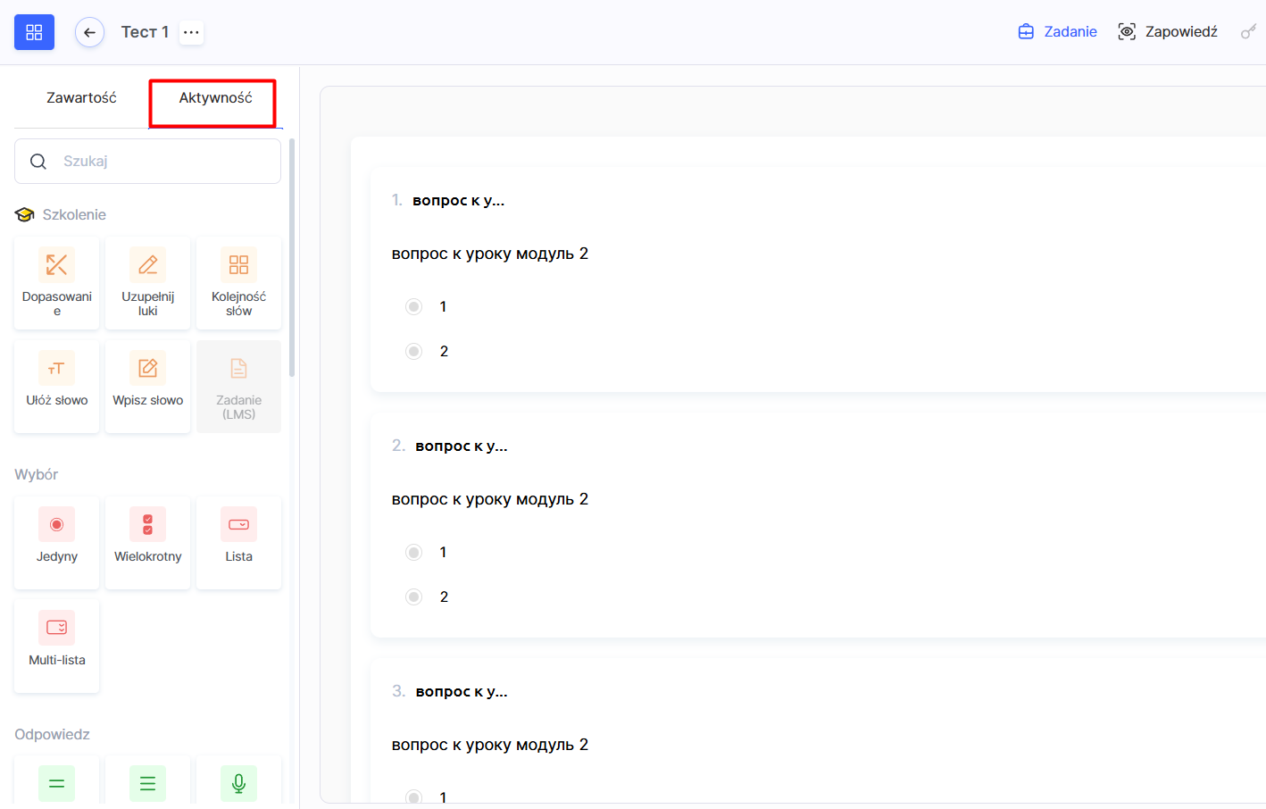1266x809 pixels.
Task: Select radio option 1 in question 1
Action: pos(413,307)
